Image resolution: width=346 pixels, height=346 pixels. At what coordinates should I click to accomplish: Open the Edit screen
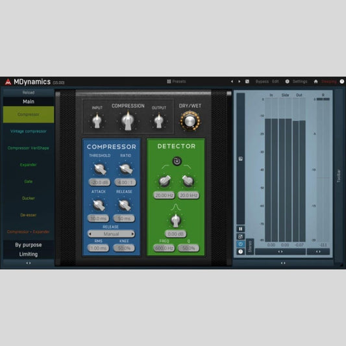point(275,81)
